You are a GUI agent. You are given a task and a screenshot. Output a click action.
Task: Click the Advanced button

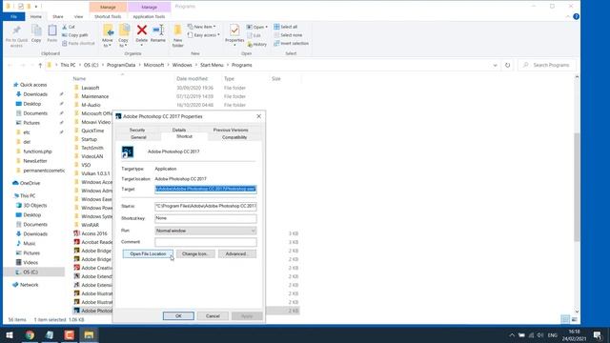pyautogui.click(x=236, y=254)
